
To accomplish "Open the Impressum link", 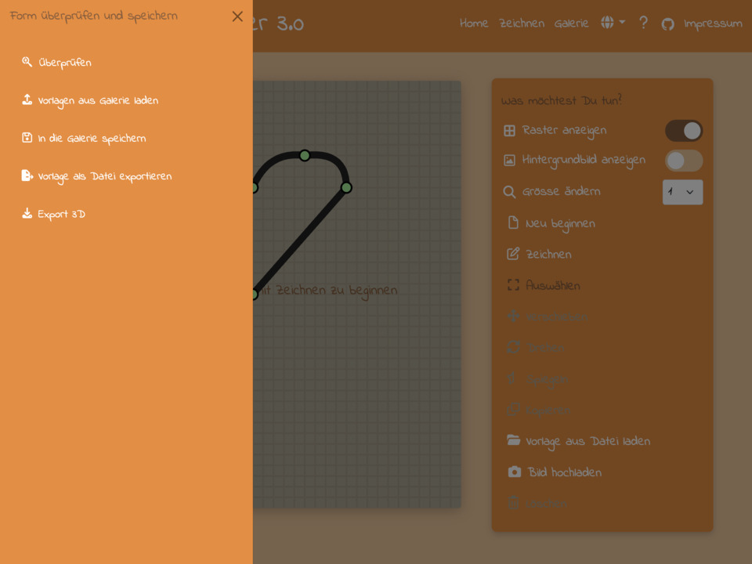I will pyautogui.click(x=713, y=23).
